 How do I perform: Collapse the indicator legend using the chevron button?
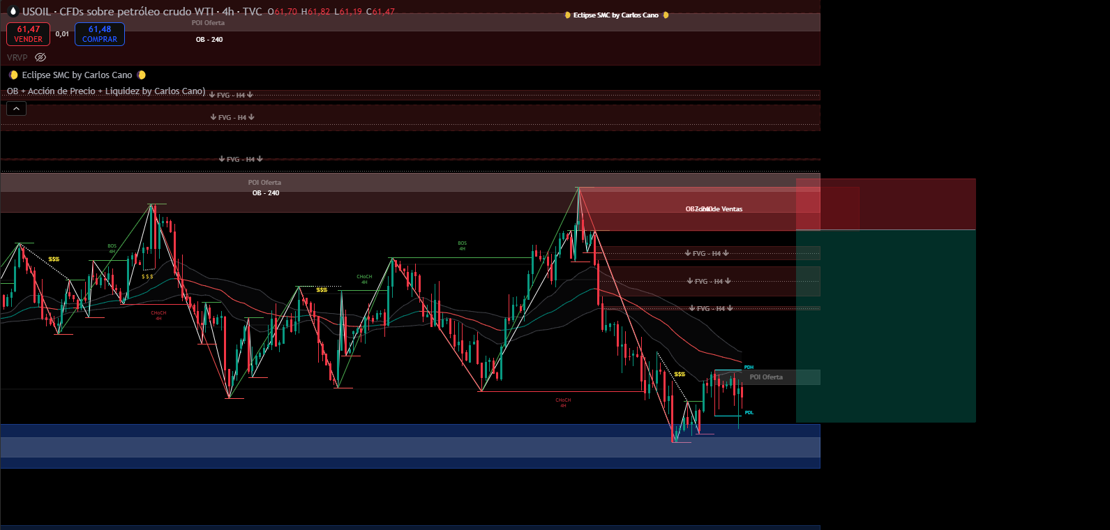[x=16, y=109]
